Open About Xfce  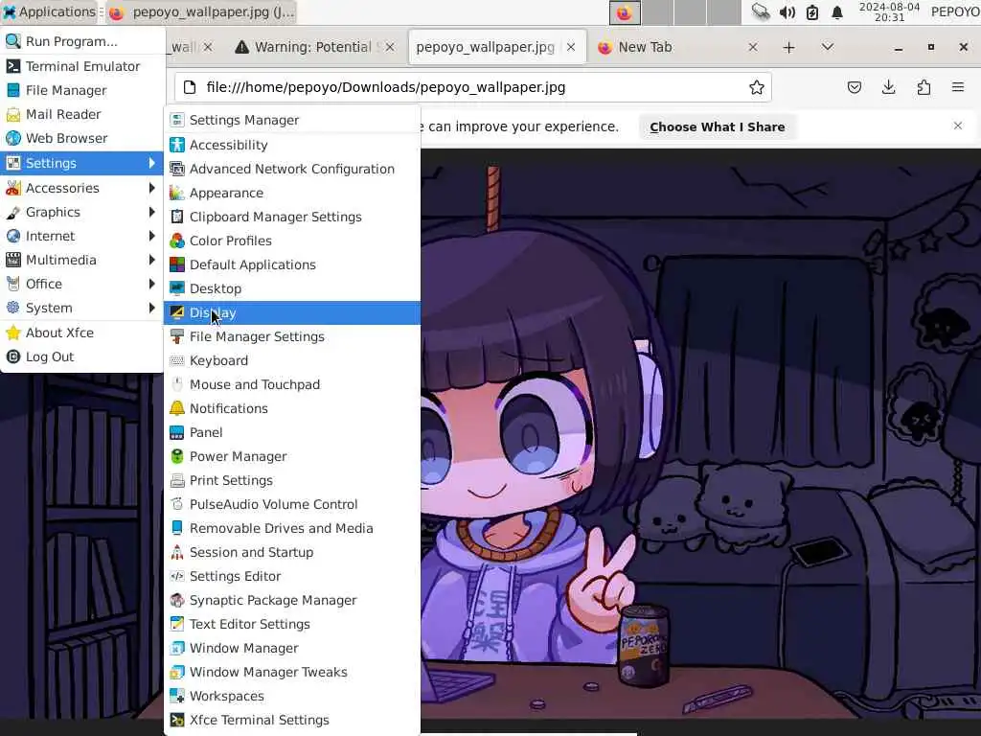tap(81, 333)
